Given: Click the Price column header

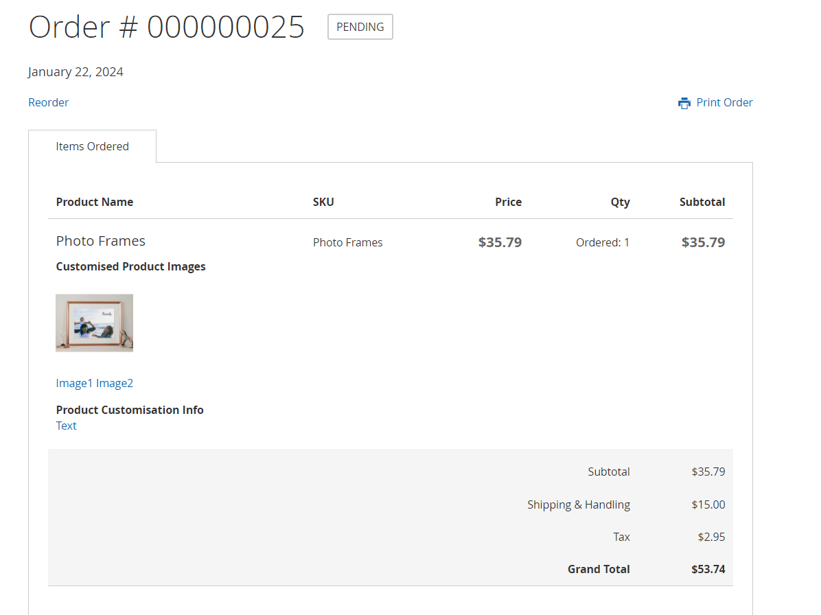Looking at the screenshot, I should click(x=508, y=202).
